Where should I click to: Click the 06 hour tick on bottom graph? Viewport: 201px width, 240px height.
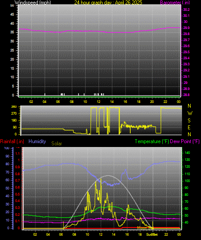(x=61, y=234)
